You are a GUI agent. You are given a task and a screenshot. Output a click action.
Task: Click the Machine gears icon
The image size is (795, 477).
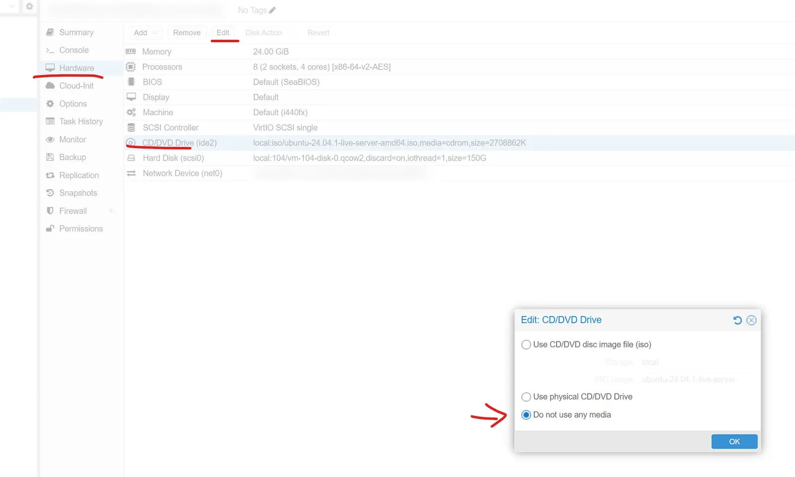(x=131, y=112)
